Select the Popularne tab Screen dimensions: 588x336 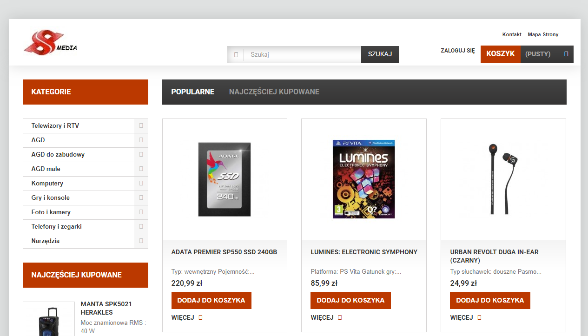click(x=192, y=92)
